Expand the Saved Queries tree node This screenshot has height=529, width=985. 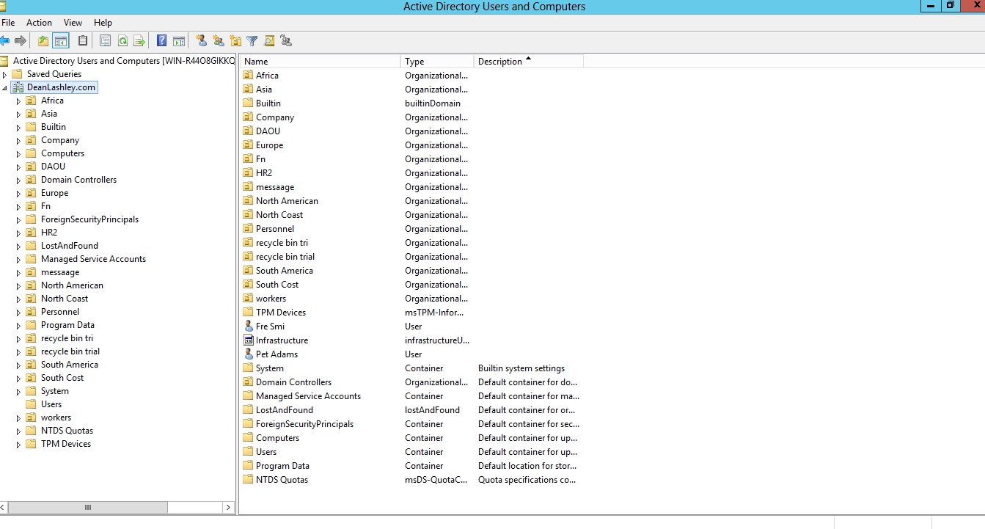(x=5, y=74)
